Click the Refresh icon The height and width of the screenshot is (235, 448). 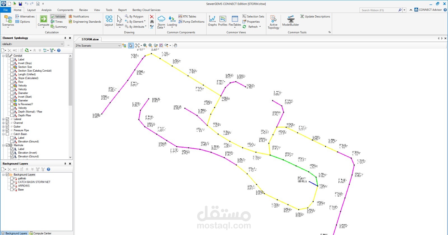(x=244, y=27)
